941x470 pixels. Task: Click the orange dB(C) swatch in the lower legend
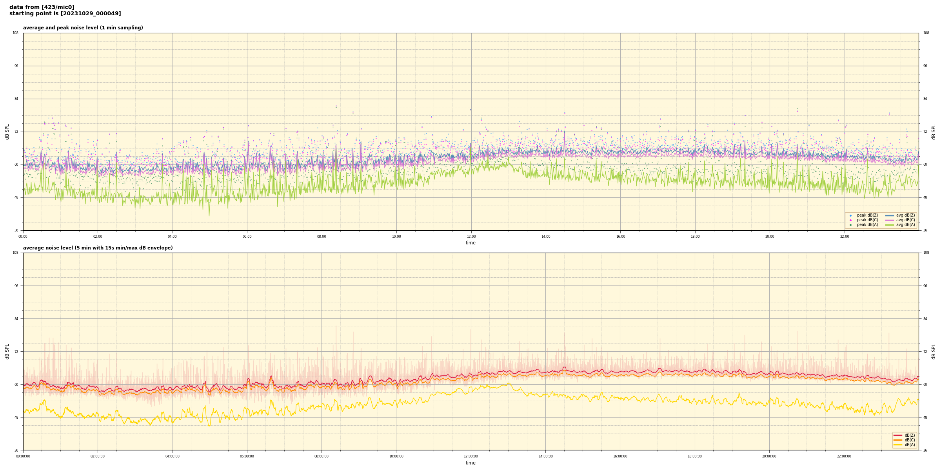[898, 440]
